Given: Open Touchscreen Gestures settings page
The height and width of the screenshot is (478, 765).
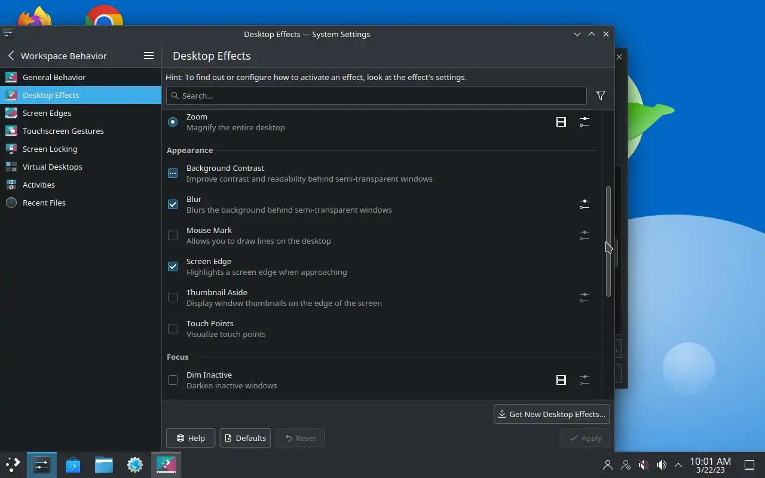Looking at the screenshot, I should click(x=81, y=131).
